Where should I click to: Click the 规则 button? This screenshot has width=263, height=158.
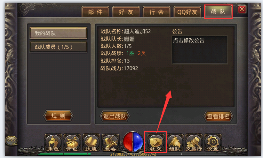[x=58, y=116]
